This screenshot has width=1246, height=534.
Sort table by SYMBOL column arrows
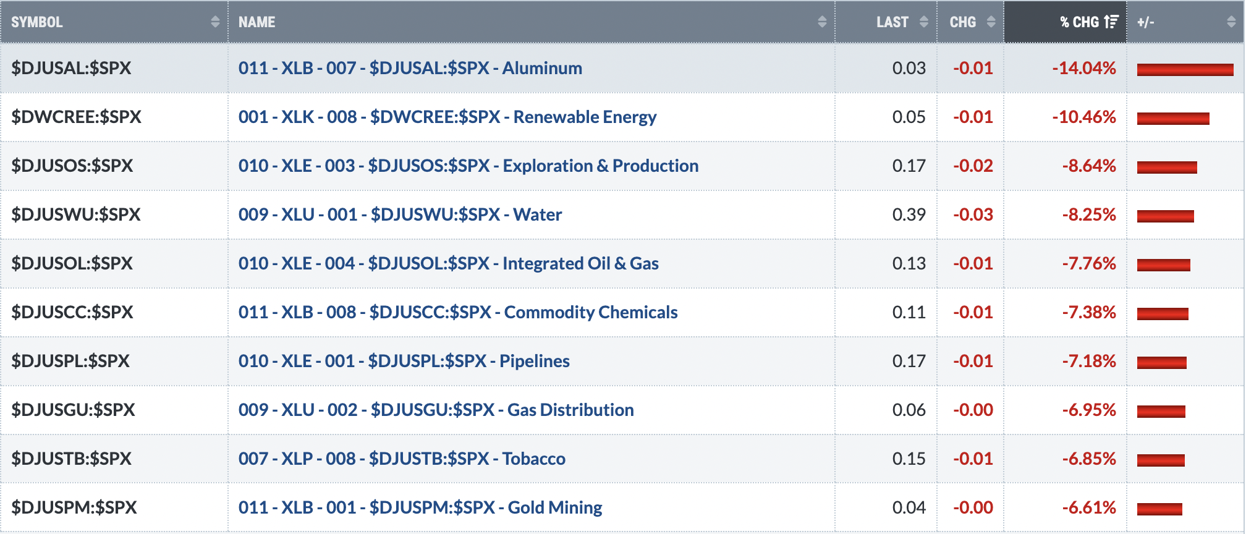pos(215,22)
